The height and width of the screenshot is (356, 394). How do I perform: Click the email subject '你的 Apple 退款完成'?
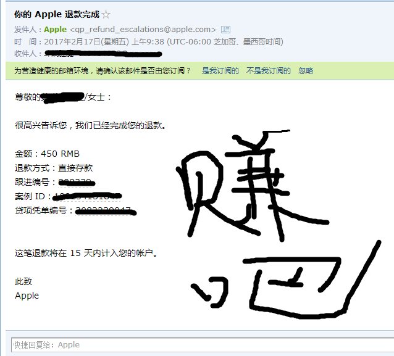coord(57,14)
